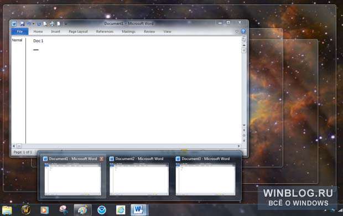Collapse the ribbon using the caret beside Help
The image size is (343, 216).
pyautogui.click(x=237, y=32)
